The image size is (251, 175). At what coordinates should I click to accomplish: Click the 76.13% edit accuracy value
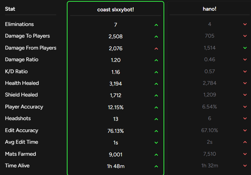(116, 131)
